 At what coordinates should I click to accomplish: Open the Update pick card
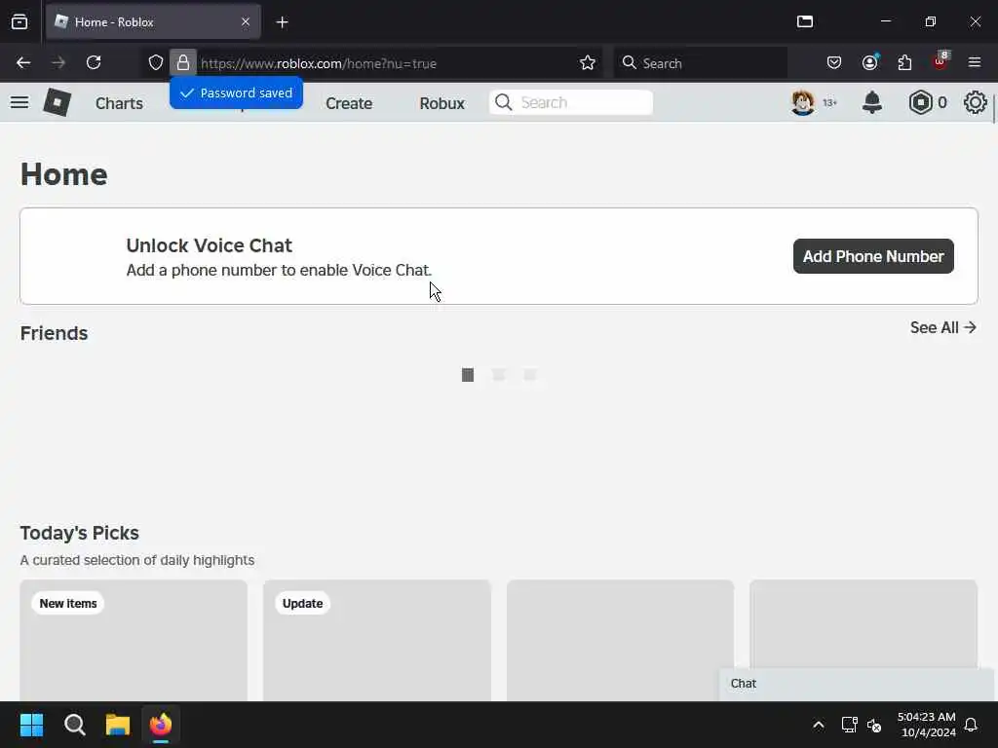click(x=377, y=640)
